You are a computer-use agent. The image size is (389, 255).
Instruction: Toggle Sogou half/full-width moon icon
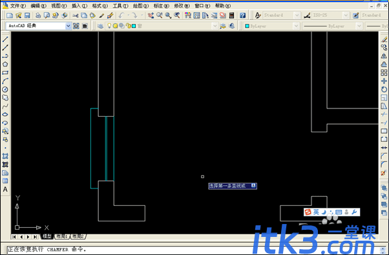click(324, 212)
